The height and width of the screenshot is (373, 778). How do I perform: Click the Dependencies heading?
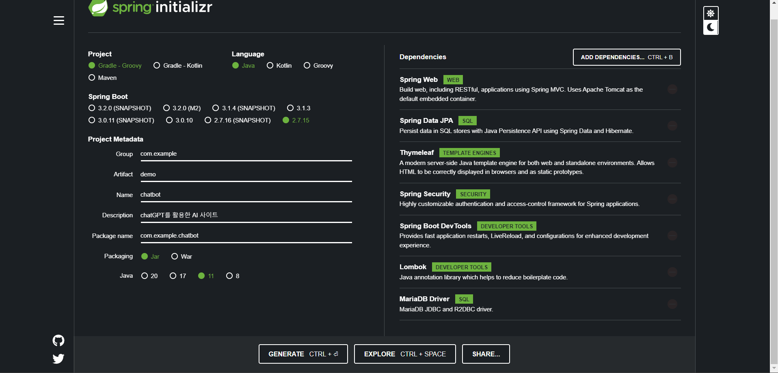[x=423, y=57]
